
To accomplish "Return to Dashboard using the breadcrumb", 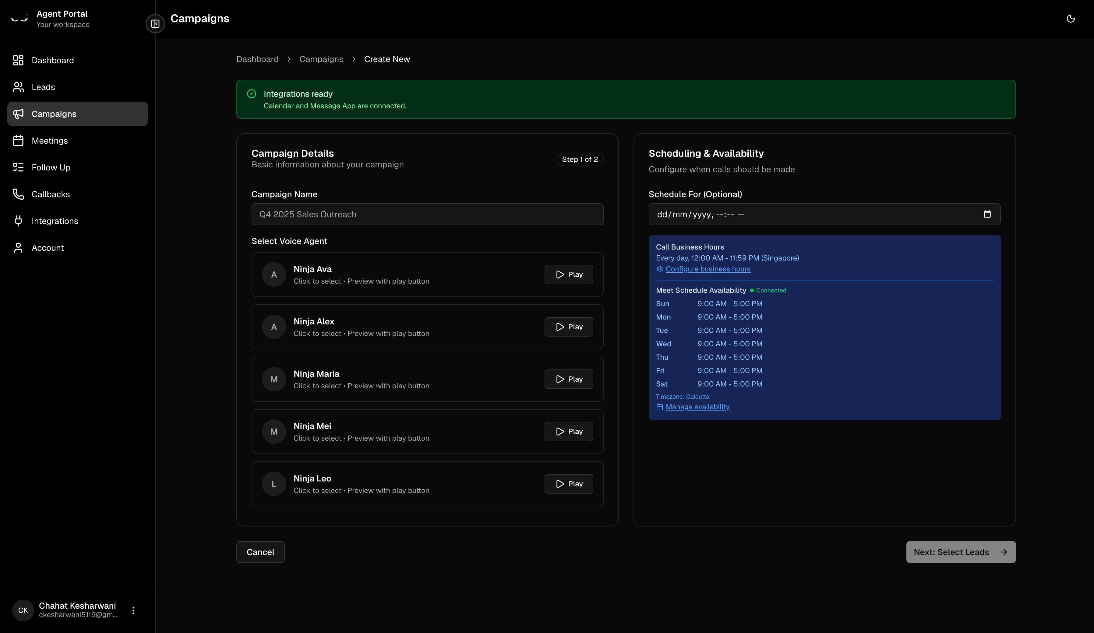I will tap(257, 59).
